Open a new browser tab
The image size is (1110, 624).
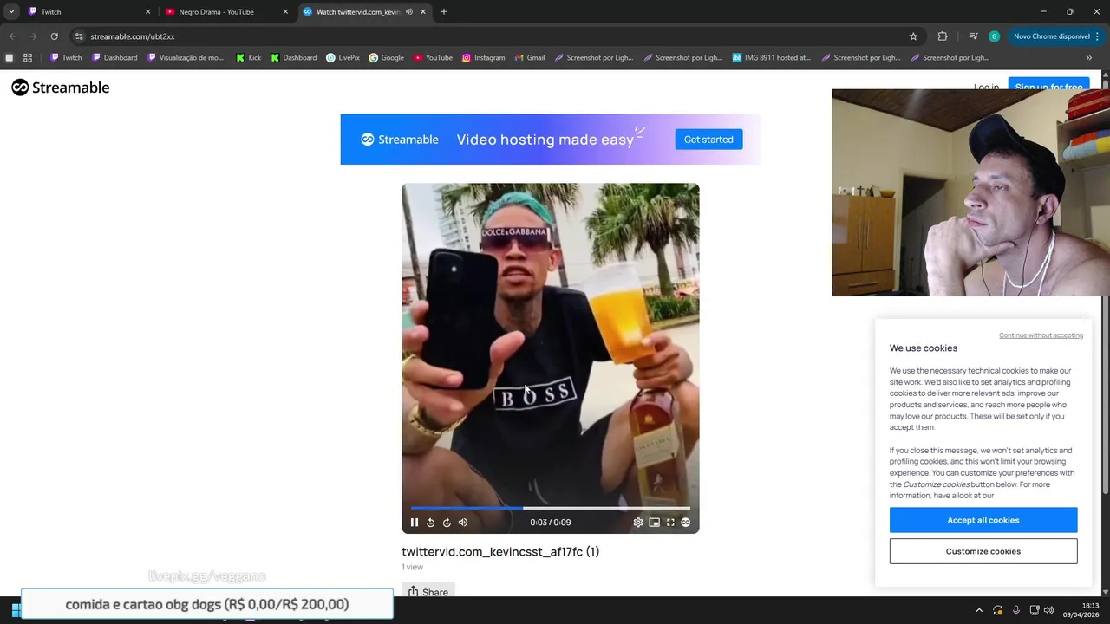[x=444, y=12]
